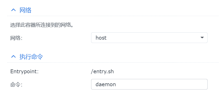Focus the 命令 input field containing daemon
Viewport: 219px width, 95px height.
[149, 84]
